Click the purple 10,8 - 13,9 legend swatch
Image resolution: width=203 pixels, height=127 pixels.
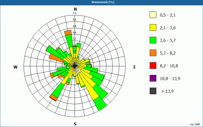click(x=153, y=78)
